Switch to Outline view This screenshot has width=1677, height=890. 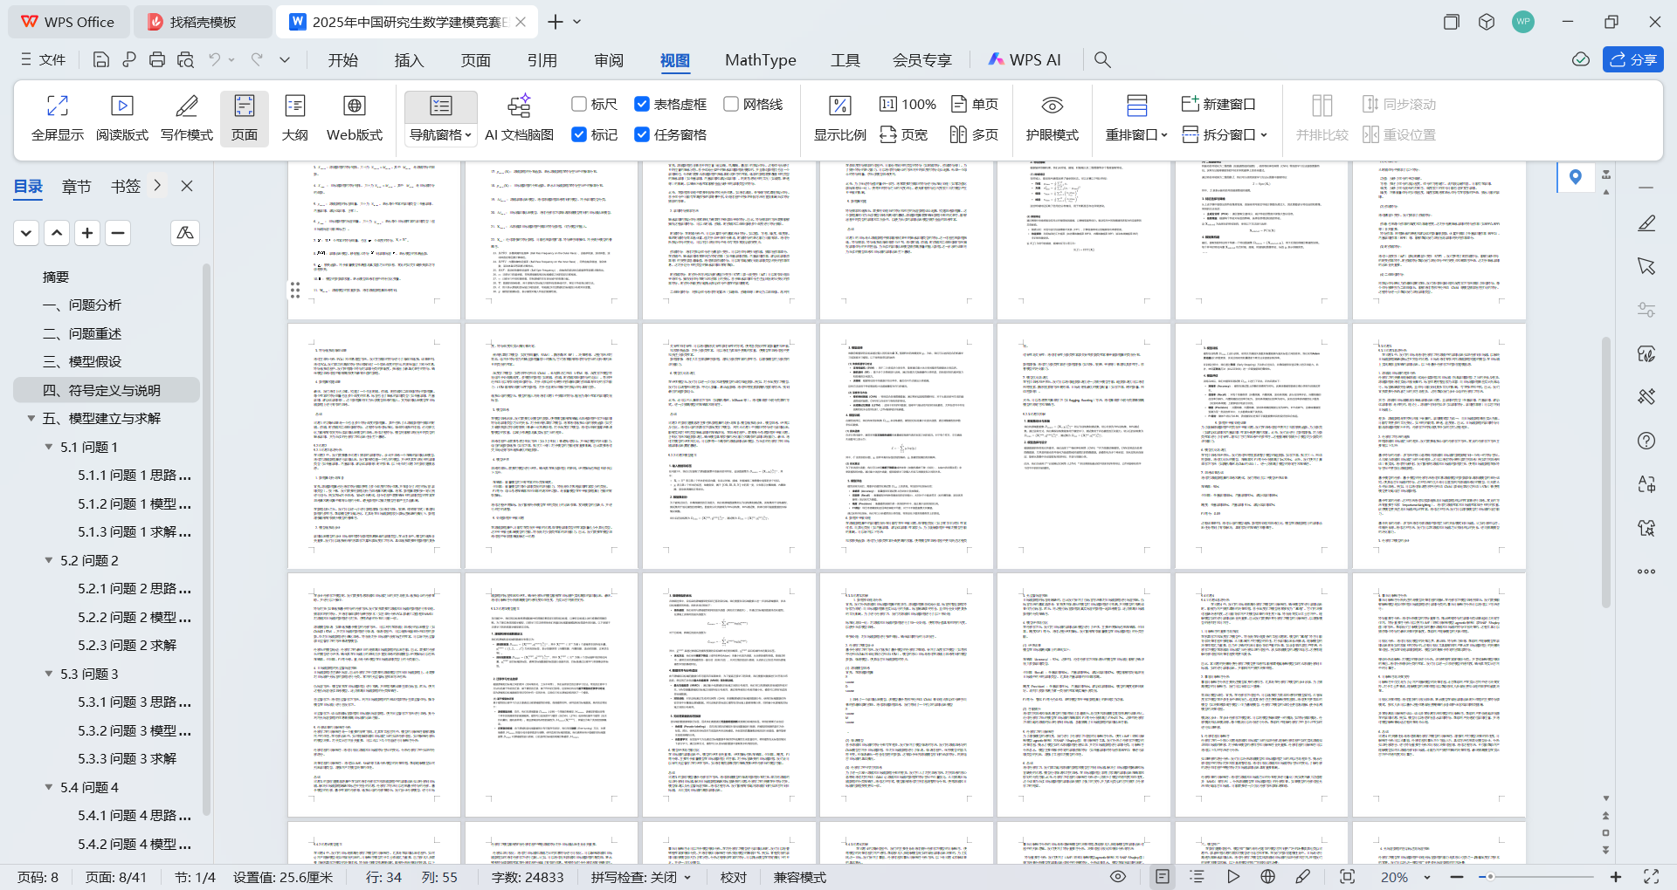(x=295, y=119)
